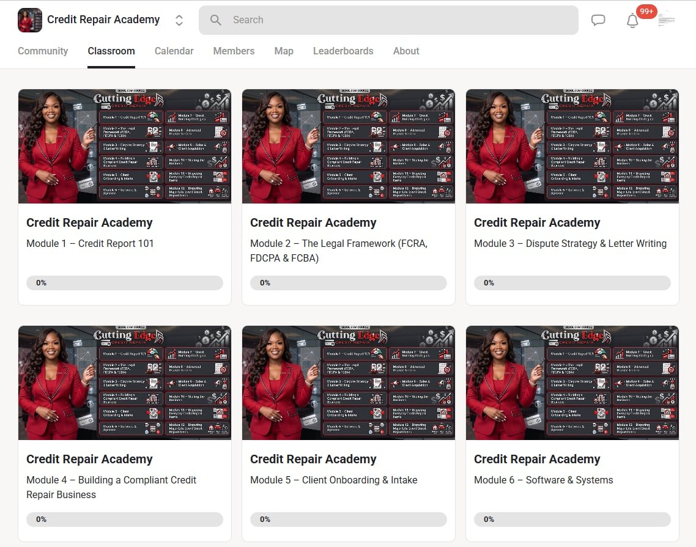The height and width of the screenshot is (547, 696).
Task: Open Module 1 course thumbnail image
Action: pos(125,147)
